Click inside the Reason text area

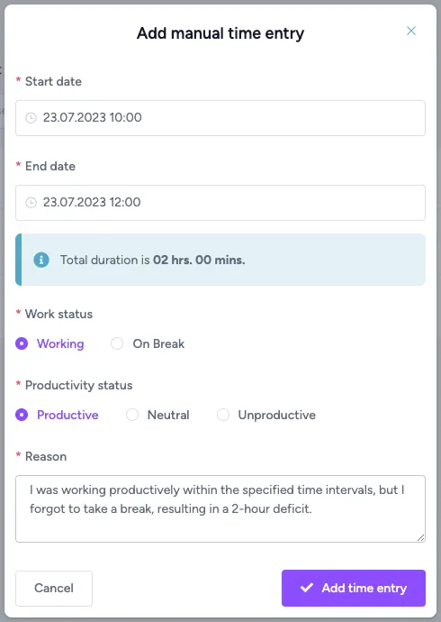pos(220,509)
